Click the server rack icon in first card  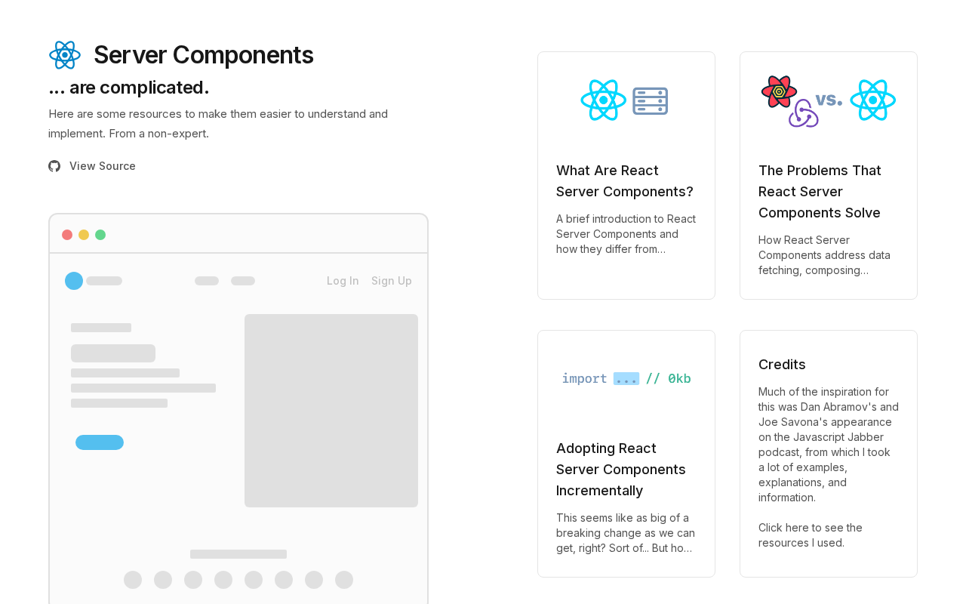650,100
